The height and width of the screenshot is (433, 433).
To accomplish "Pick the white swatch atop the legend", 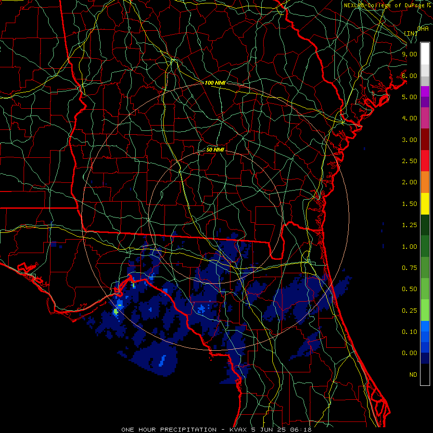I will 425,54.
